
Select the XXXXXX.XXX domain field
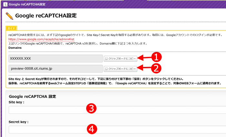click(56, 58)
